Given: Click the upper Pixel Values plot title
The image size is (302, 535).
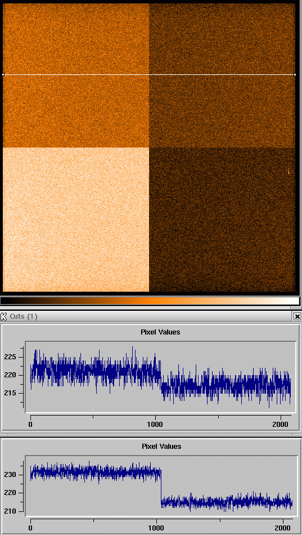Looking at the screenshot, I should [x=160, y=332].
